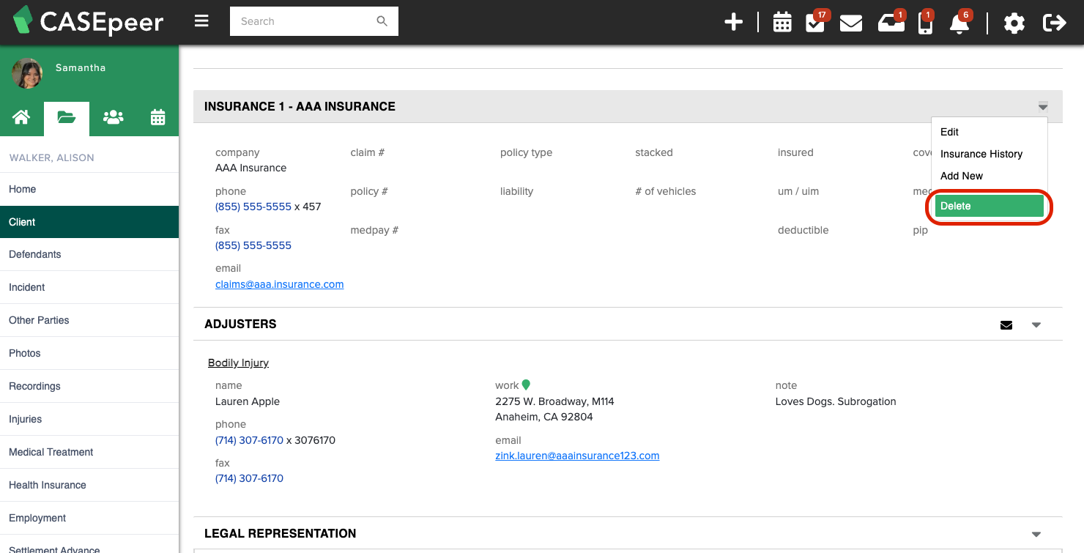Open Incident in the case sidebar
The height and width of the screenshot is (553, 1084).
(x=89, y=287)
